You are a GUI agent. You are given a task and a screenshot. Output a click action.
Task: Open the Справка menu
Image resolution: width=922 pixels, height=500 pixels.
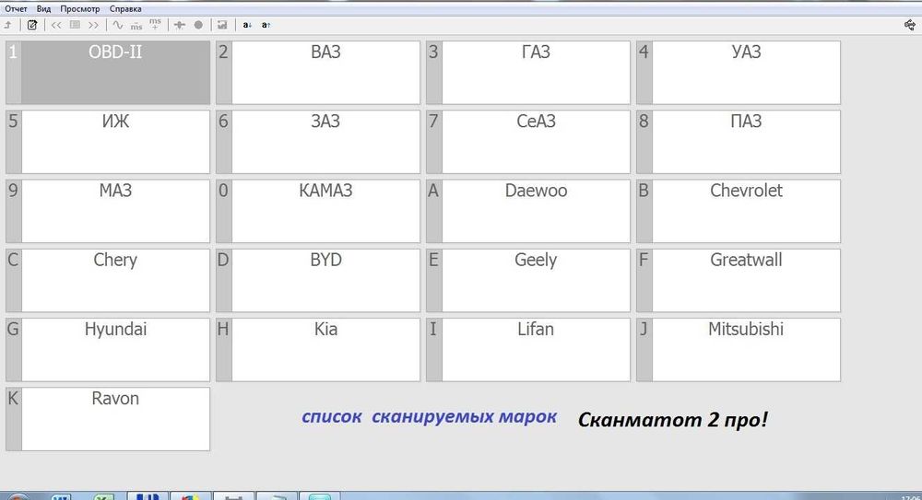(x=125, y=9)
